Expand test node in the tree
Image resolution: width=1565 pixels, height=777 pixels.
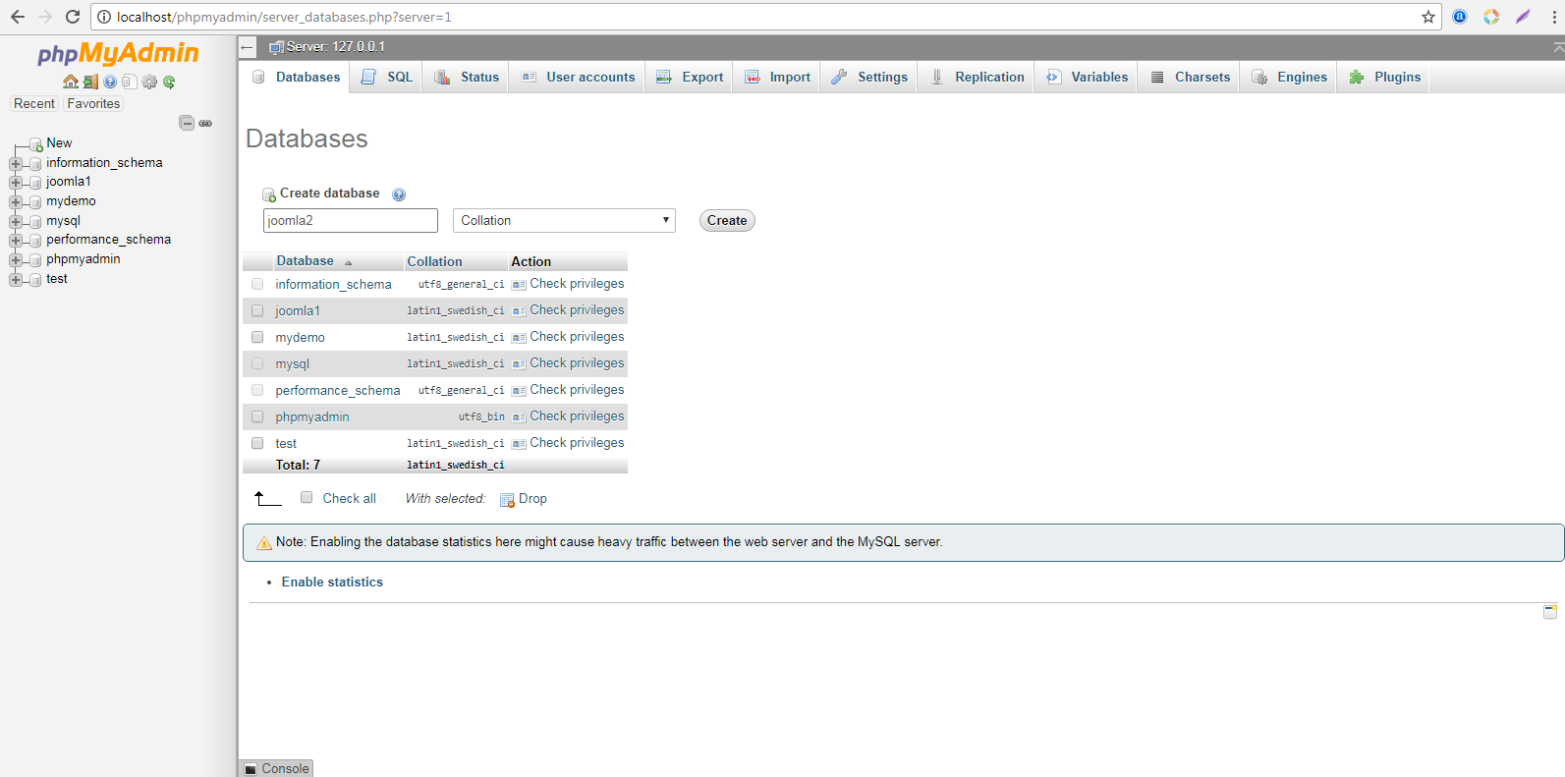point(16,280)
